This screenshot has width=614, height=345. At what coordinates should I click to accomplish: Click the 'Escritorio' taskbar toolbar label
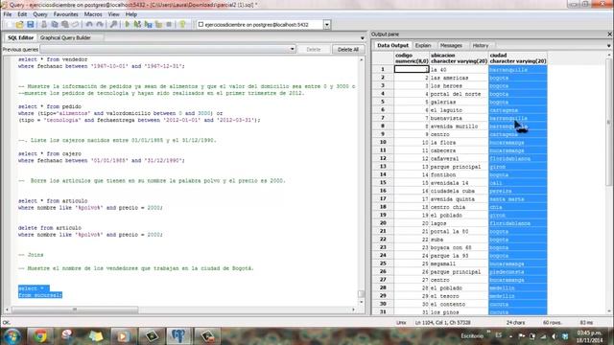tap(472, 336)
